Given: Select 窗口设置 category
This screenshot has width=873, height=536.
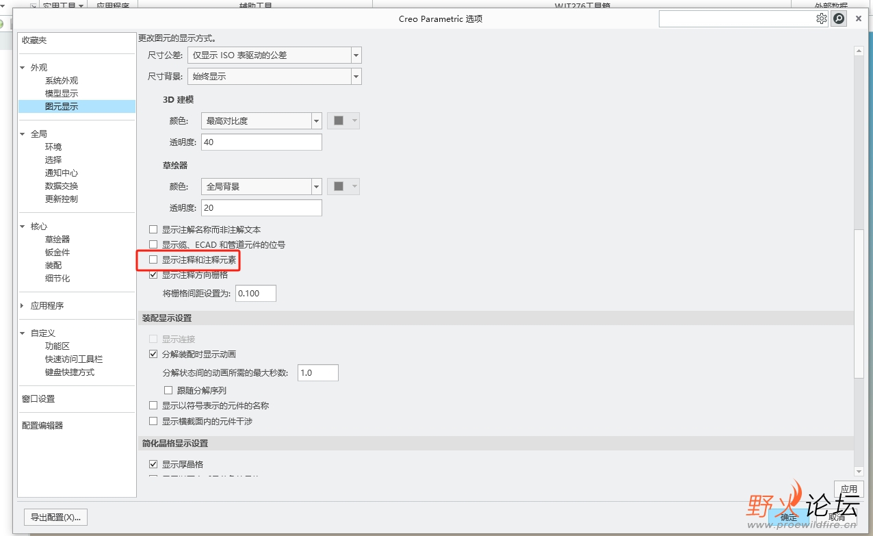Looking at the screenshot, I should tap(38, 399).
